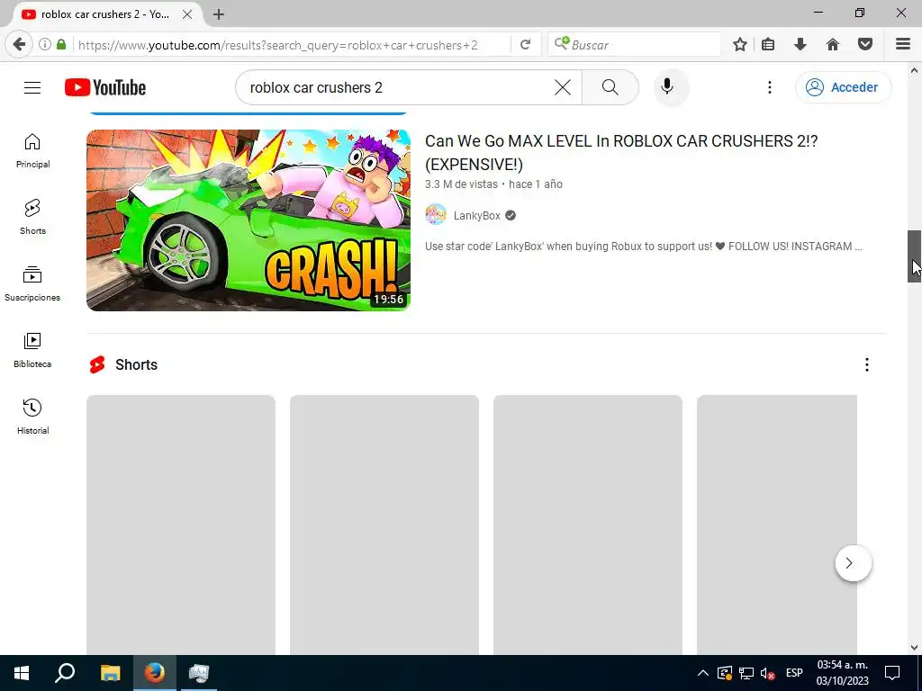Open File Explorer from taskbar

pyautogui.click(x=110, y=673)
